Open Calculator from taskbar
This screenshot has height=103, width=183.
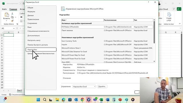tap(114, 100)
